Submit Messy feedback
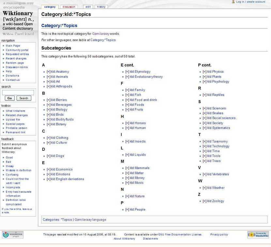 pyautogui.click(x=10, y=166)
